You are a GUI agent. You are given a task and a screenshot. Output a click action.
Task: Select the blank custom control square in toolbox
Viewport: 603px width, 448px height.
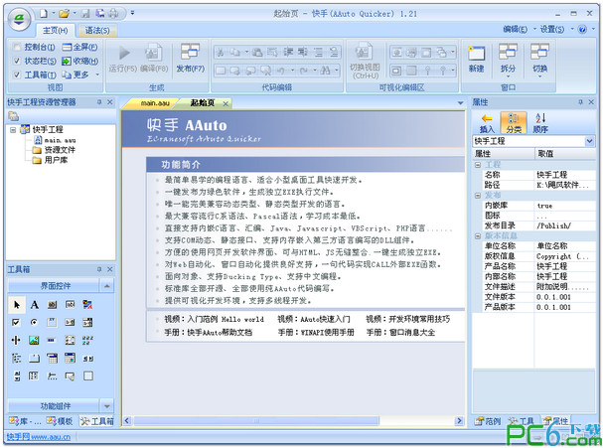coord(88,375)
